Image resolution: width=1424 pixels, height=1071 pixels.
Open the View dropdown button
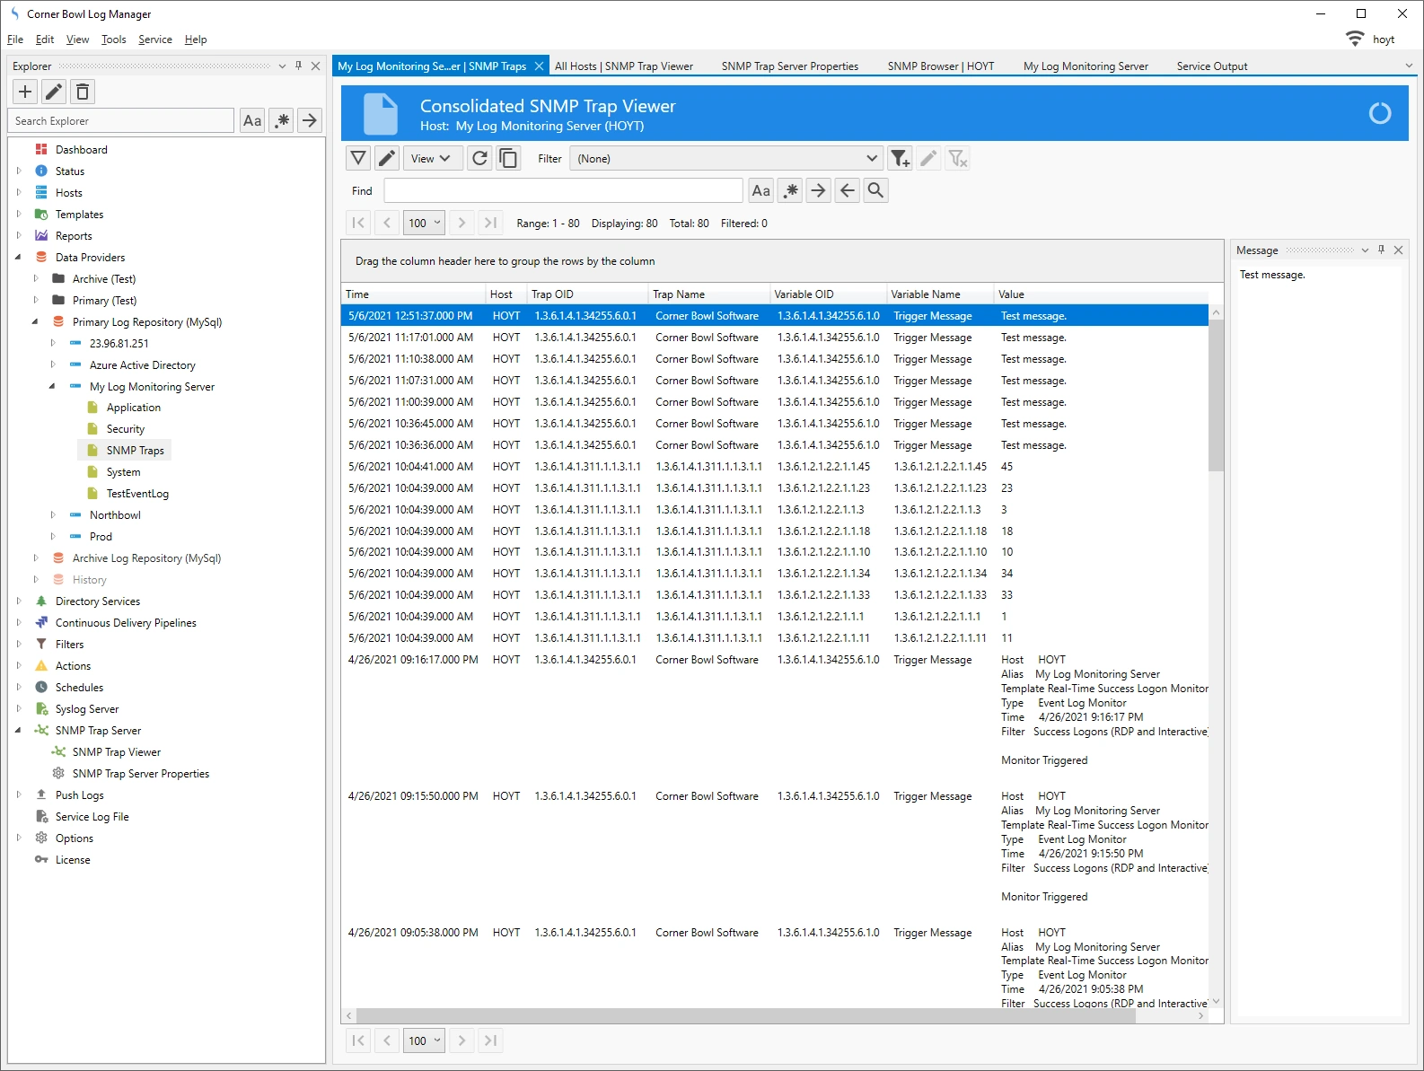click(x=431, y=159)
